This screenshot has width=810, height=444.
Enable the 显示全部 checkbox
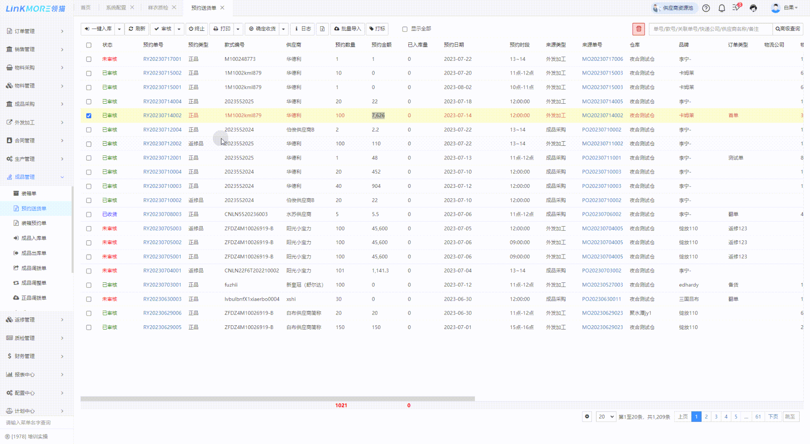(405, 29)
